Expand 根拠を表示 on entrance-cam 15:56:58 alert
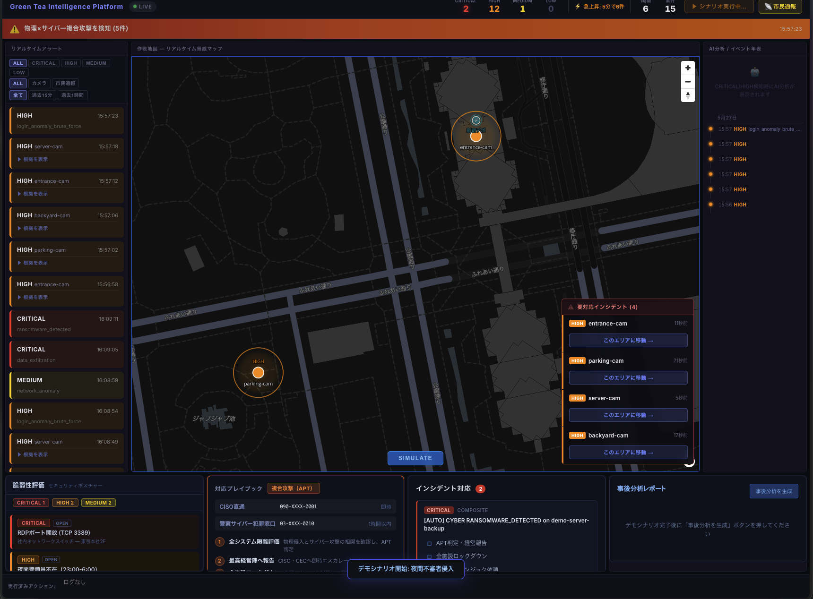 coord(33,298)
